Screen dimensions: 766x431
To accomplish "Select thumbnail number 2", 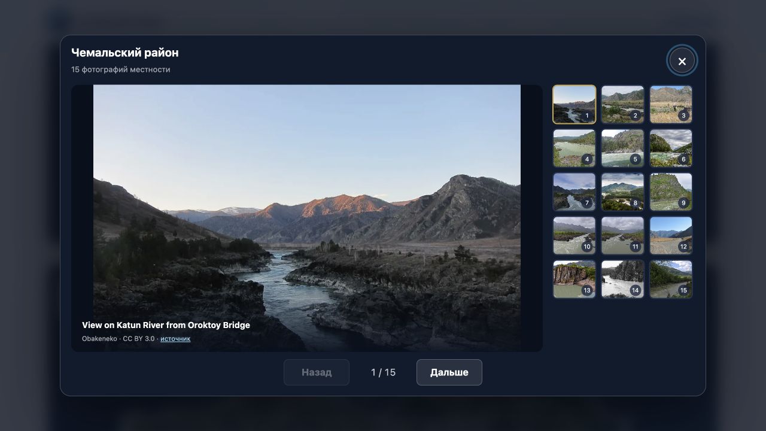I will pyautogui.click(x=622, y=104).
